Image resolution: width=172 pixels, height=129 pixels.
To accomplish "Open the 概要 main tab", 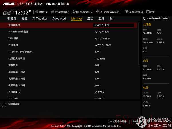I will (24, 19).
